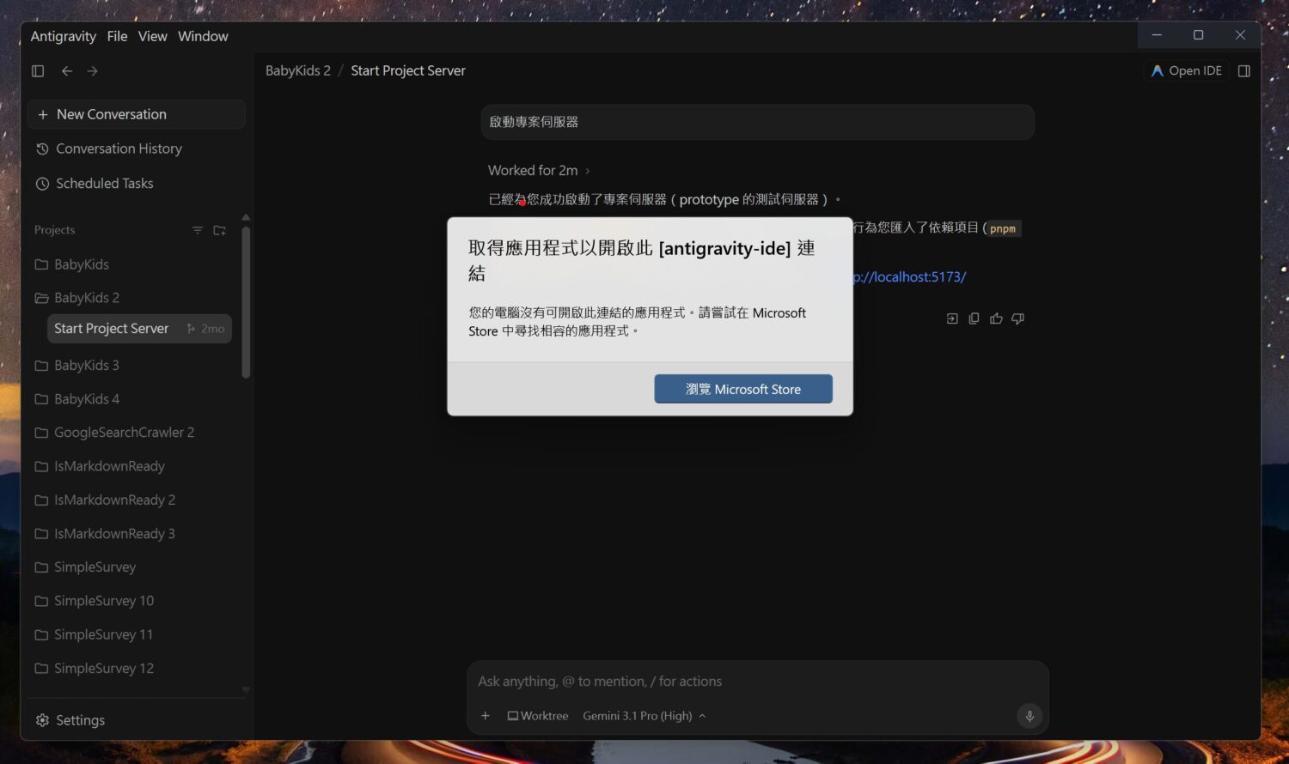1289x764 pixels.
Task: Open the Window menu
Action: pos(203,36)
